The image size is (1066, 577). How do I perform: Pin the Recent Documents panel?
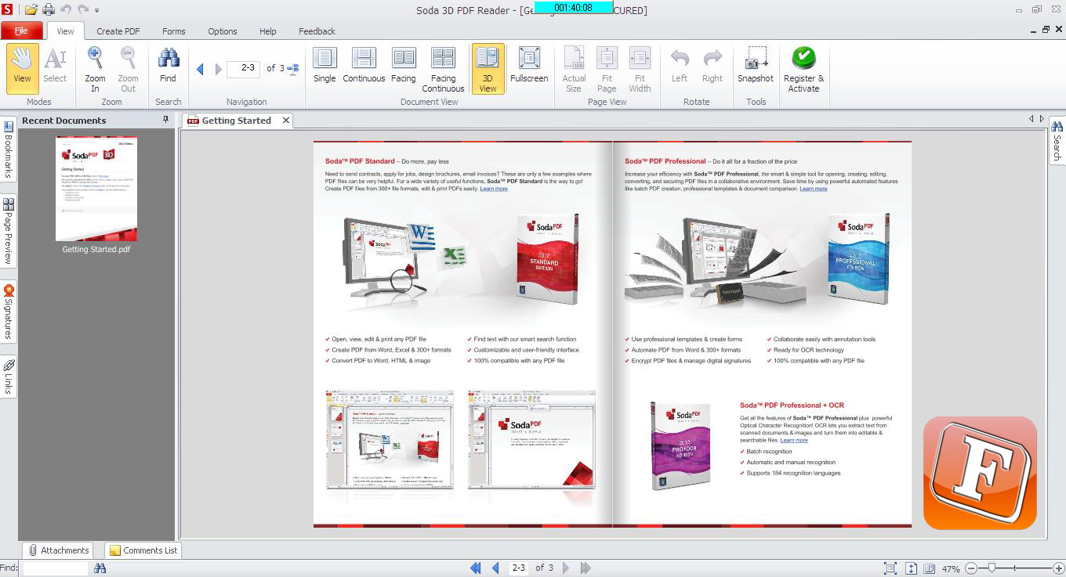tap(165, 120)
